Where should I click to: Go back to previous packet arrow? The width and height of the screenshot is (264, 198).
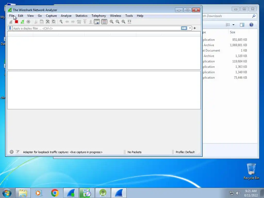pyautogui.click(x=67, y=22)
